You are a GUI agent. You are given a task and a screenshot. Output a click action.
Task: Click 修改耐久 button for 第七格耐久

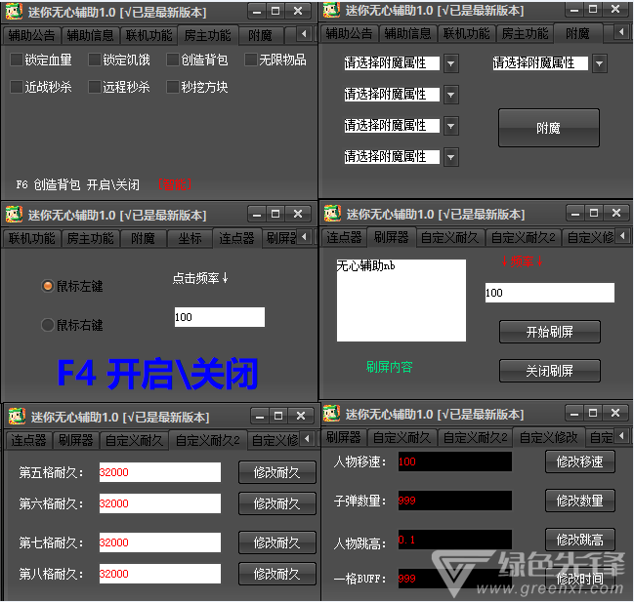(x=277, y=542)
